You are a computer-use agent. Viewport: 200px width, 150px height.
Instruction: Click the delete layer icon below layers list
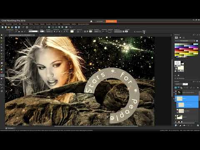[198, 125]
